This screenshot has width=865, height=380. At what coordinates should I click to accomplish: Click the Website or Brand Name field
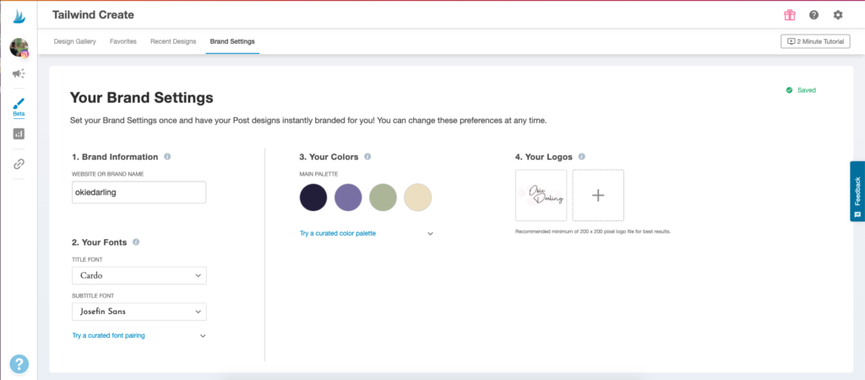(x=139, y=193)
